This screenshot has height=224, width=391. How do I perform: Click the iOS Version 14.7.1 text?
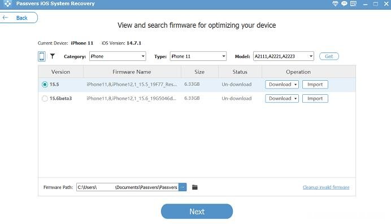pos(121,43)
